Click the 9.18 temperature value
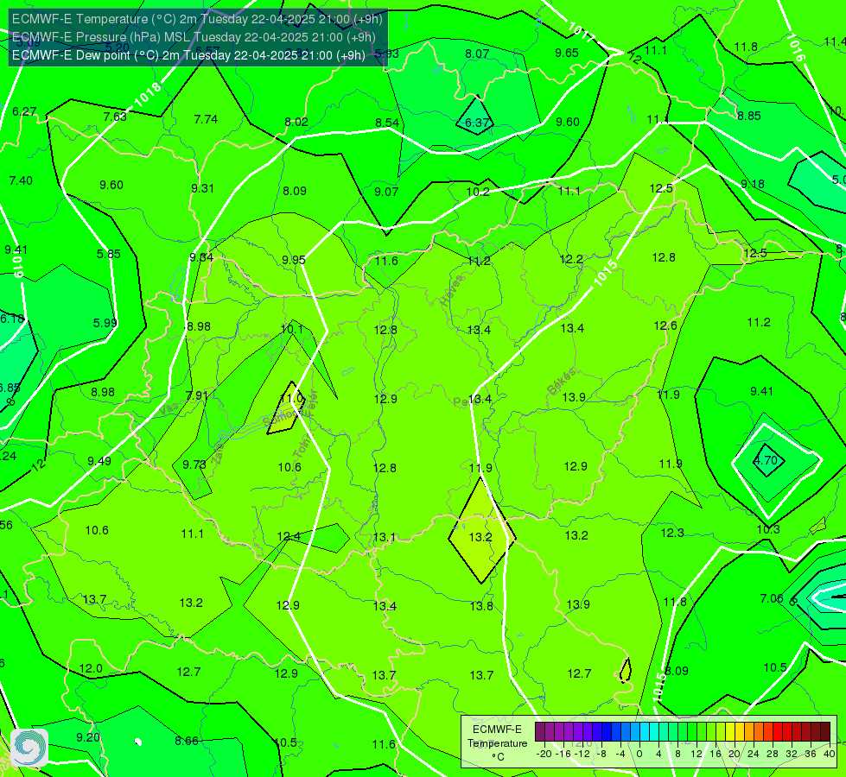The height and width of the screenshot is (777, 846). pos(752,184)
